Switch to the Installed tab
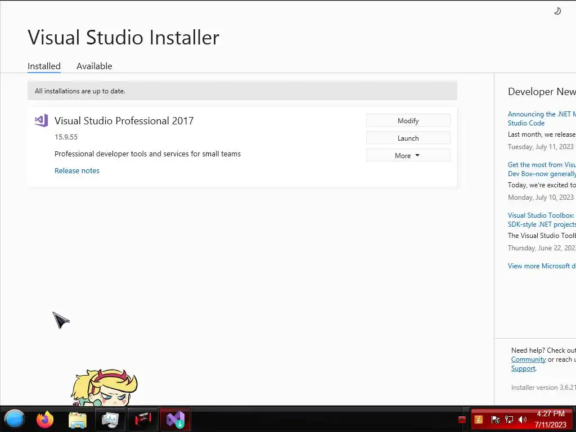The width and height of the screenshot is (576, 432). [44, 66]
